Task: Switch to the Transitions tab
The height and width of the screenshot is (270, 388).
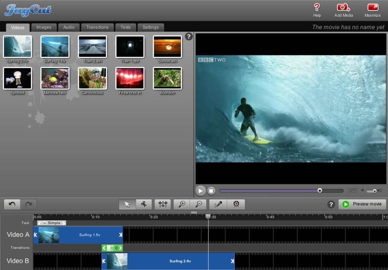Action: point(97,27)
